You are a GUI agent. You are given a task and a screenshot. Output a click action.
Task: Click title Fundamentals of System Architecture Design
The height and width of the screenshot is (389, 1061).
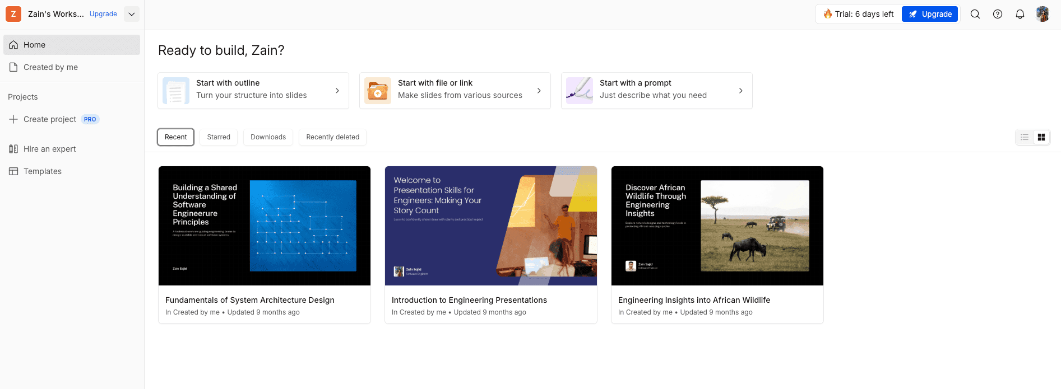(x=250, y=300)
